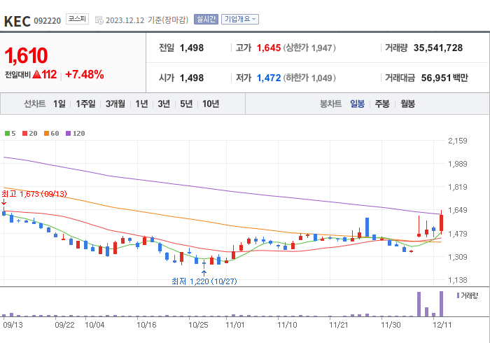490x343 pixels.
Task: Click the KEC stock name heading
Action: click(x=17, y=21)
